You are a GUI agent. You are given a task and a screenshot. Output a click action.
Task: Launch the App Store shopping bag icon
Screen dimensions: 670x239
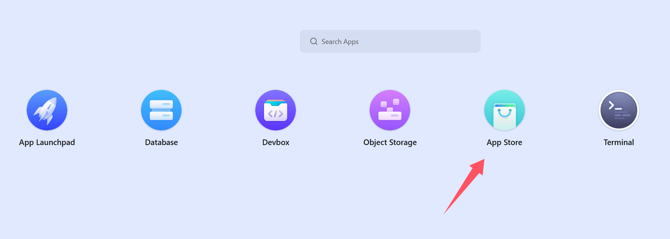coord(505,110)
